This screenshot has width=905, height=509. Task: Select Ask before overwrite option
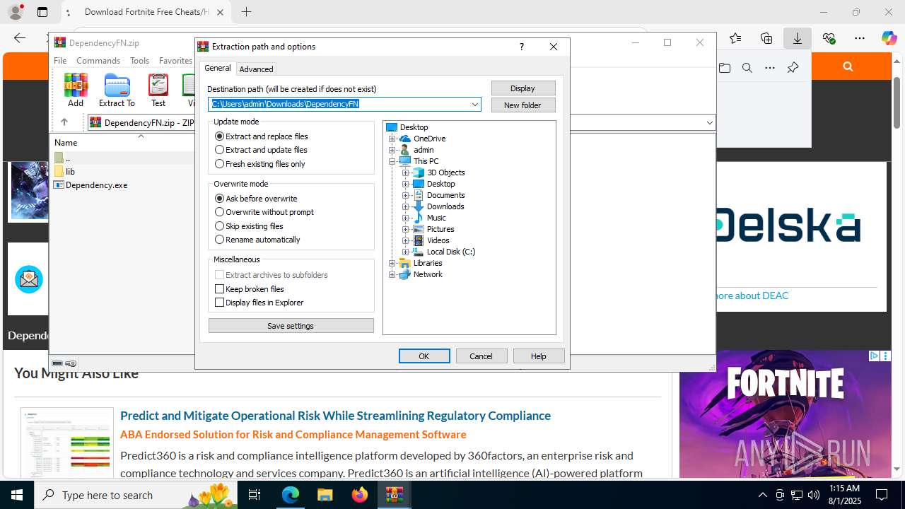coord(256,199)
